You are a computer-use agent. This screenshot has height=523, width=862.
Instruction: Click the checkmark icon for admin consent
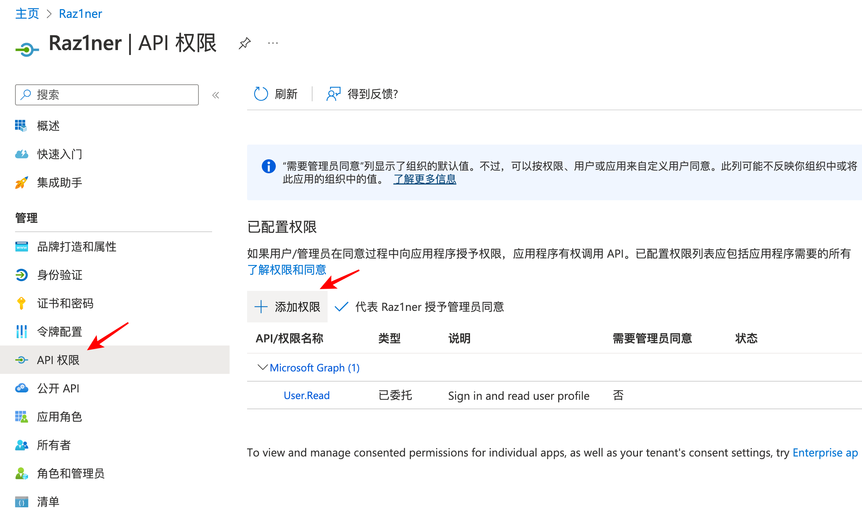point(341,307)
